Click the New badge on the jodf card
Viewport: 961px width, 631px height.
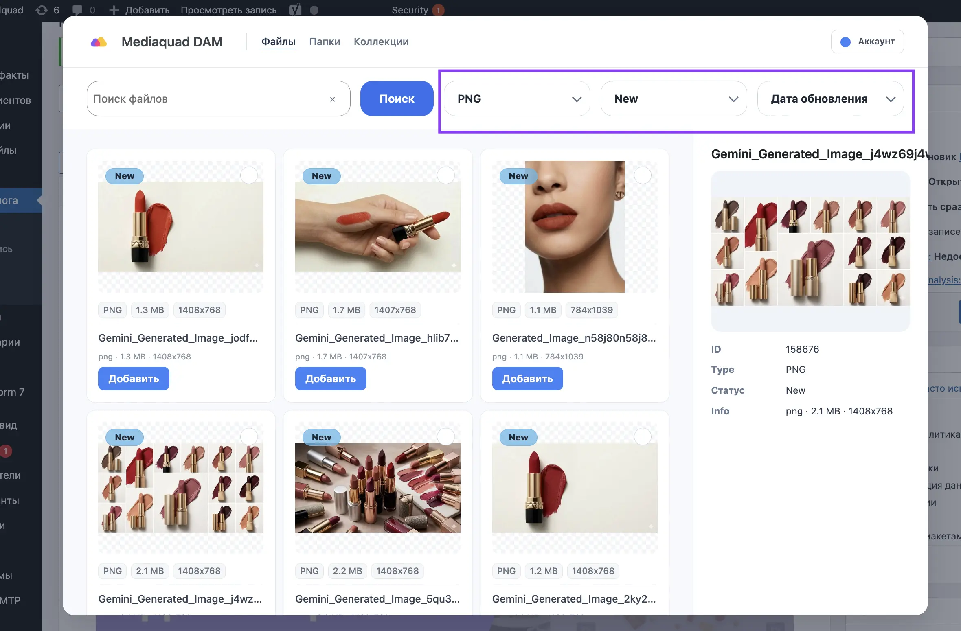pos(125,176)
